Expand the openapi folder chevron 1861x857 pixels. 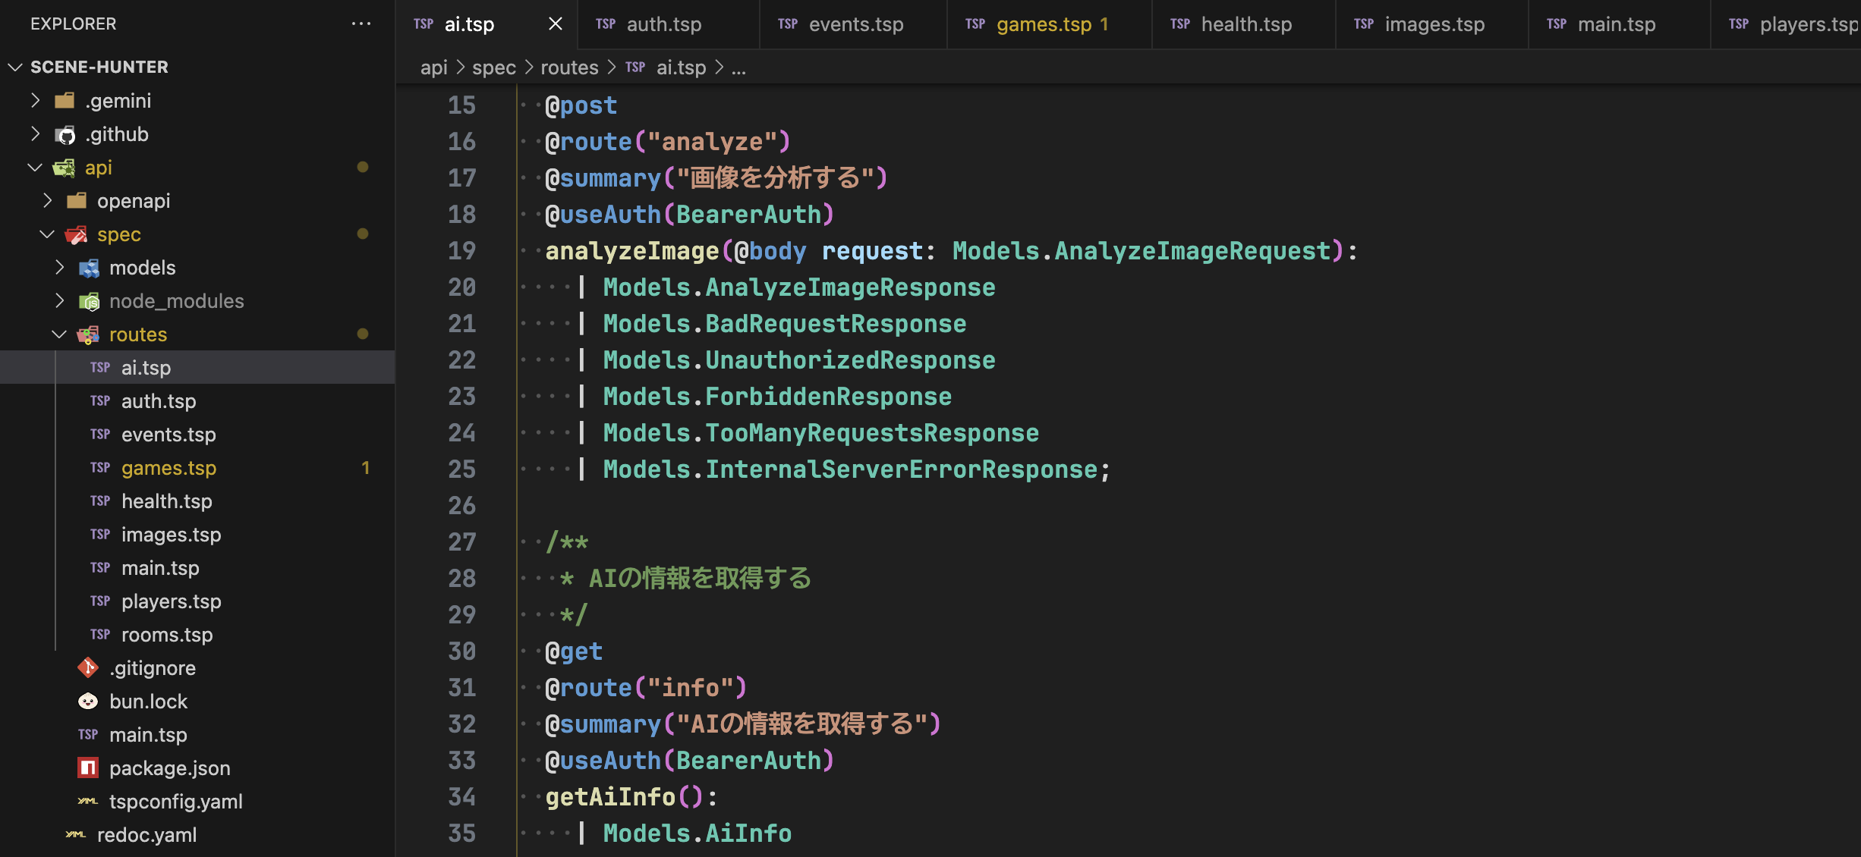pos(47,200)
